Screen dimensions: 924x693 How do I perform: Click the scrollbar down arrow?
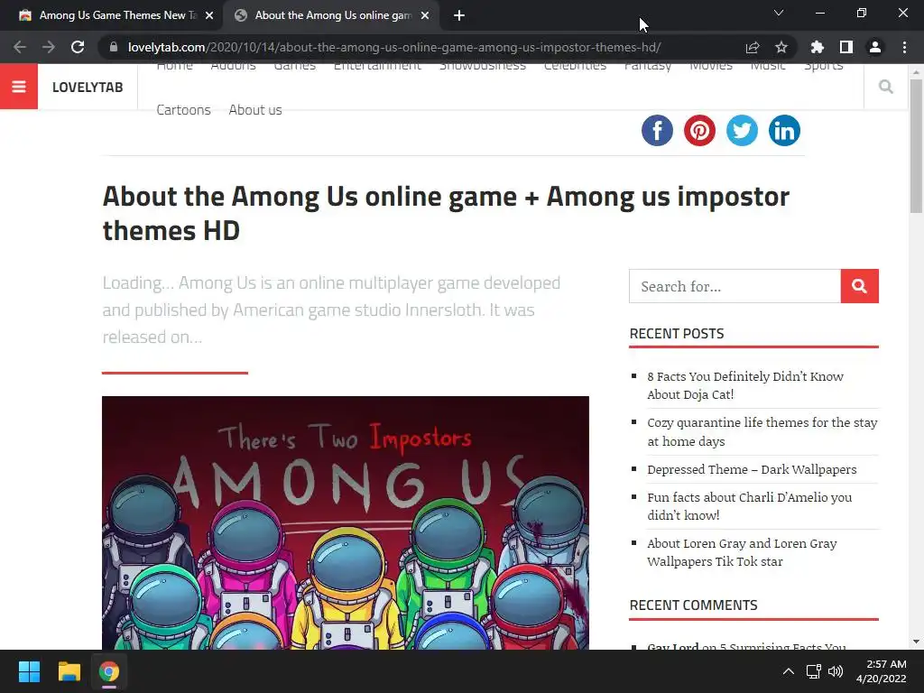pyautogui.click(x=916, y=642)
